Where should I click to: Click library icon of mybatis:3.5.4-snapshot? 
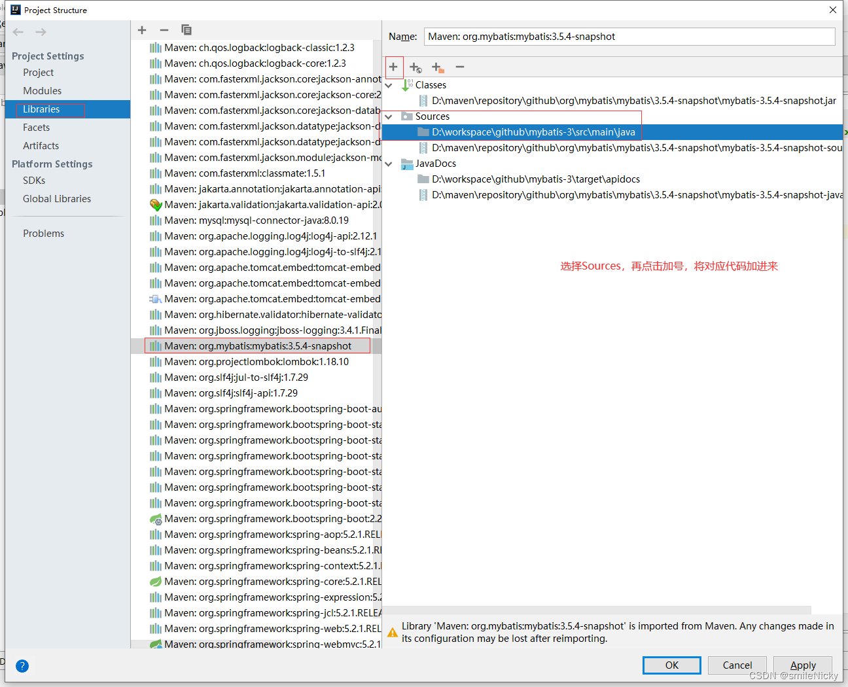click(x=156, y=346)
